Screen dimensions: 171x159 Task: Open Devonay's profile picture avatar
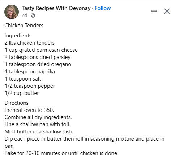pyautogui.click(x=12, y=12)
